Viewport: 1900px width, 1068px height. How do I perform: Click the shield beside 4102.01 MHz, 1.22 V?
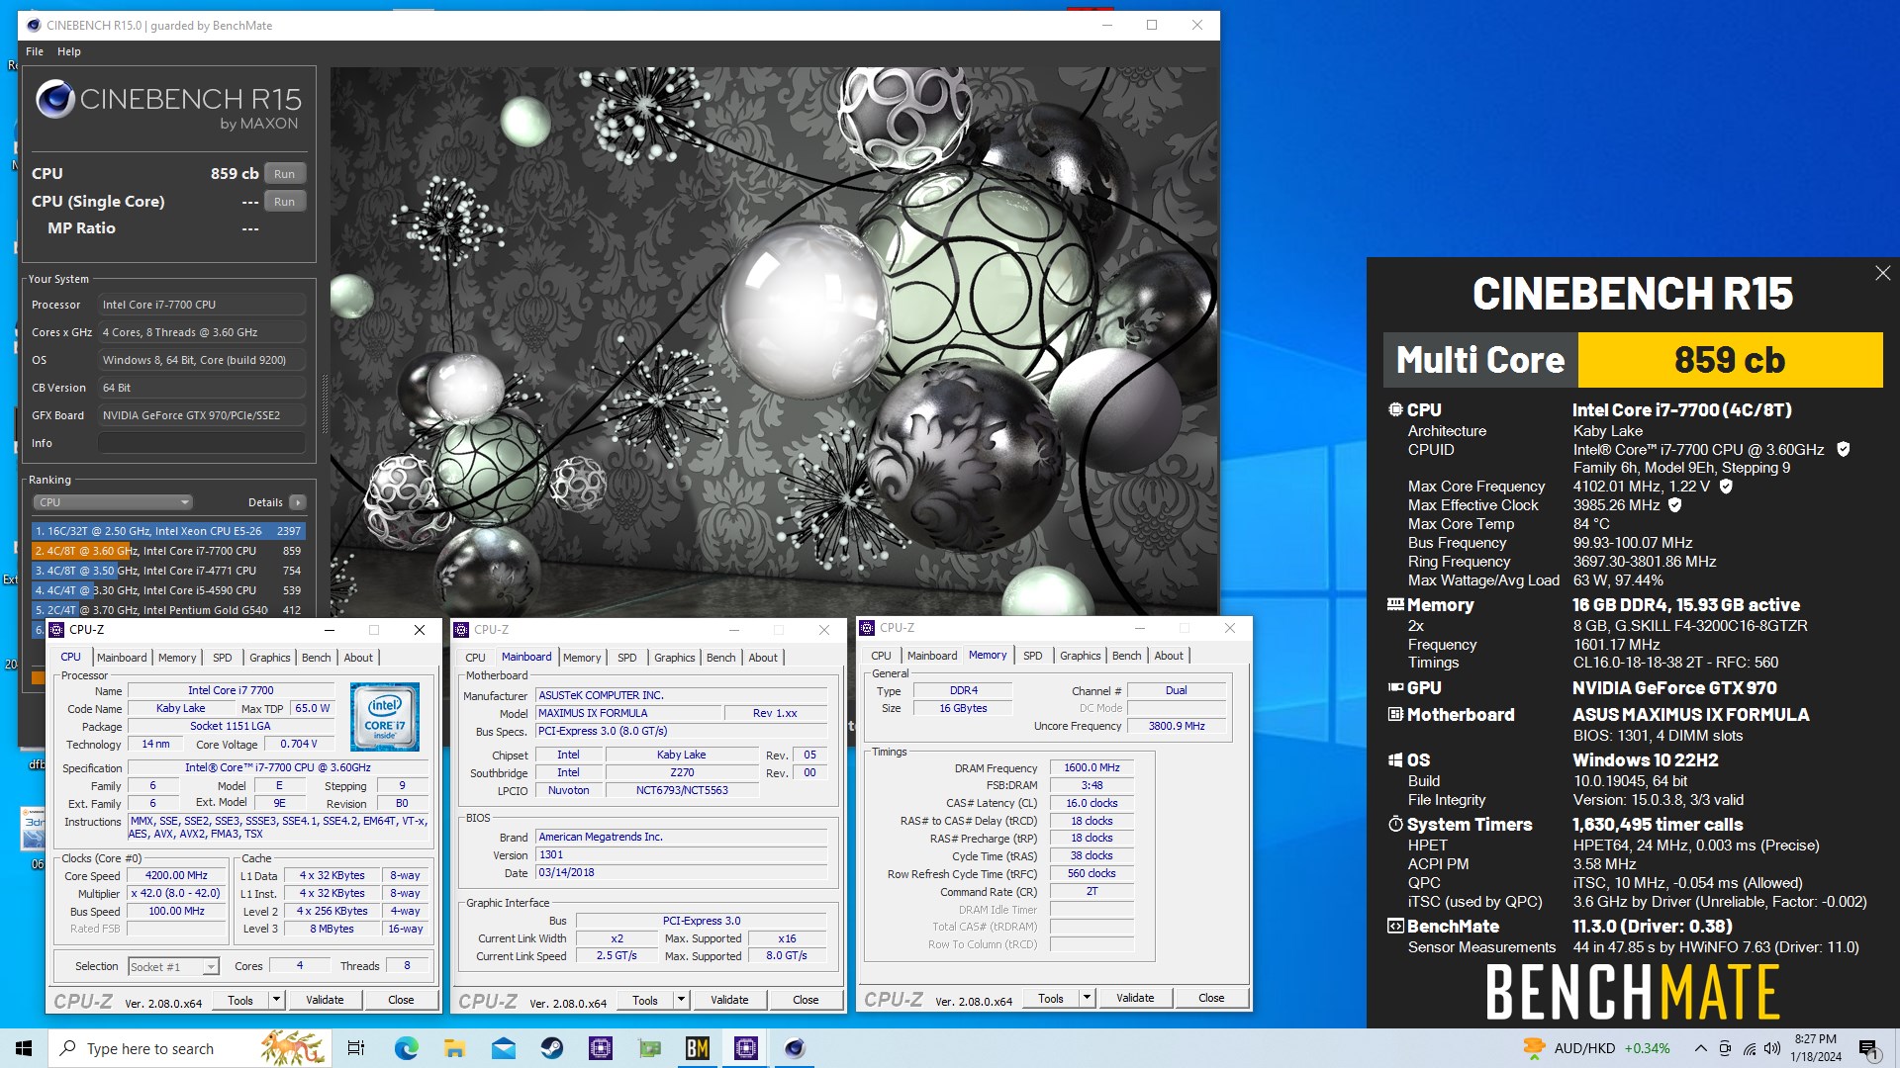click(1726, 487)
